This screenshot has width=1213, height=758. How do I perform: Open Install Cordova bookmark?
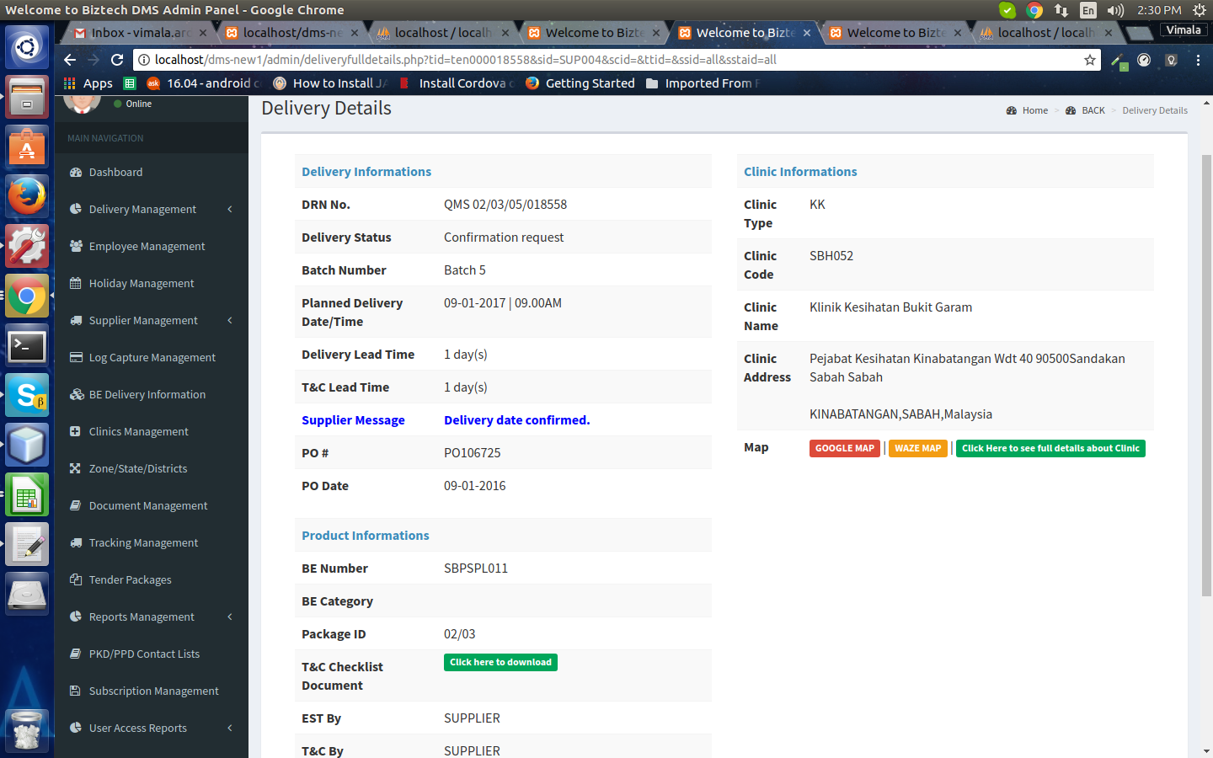point(457,83)
